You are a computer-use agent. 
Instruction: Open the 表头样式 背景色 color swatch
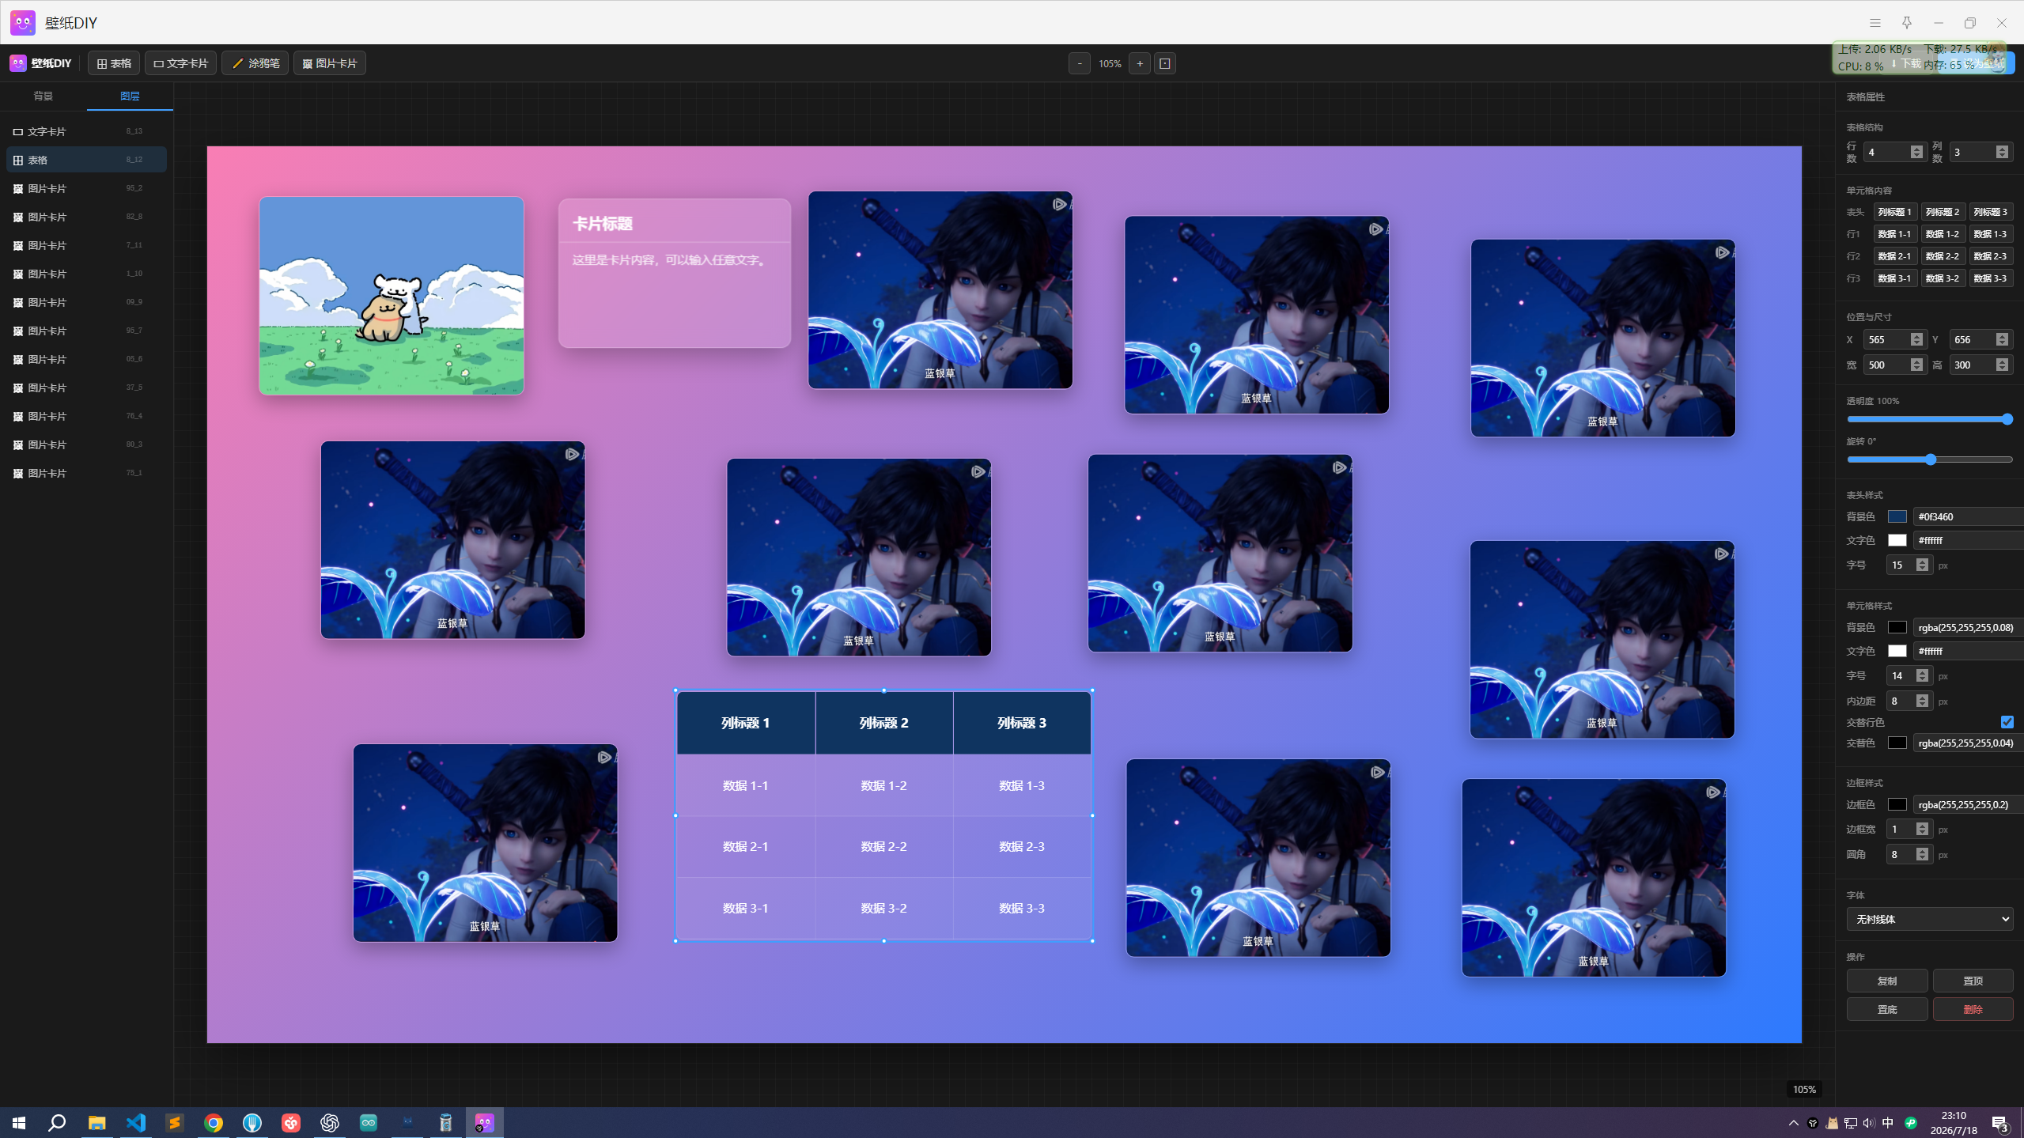[1897, 516]
